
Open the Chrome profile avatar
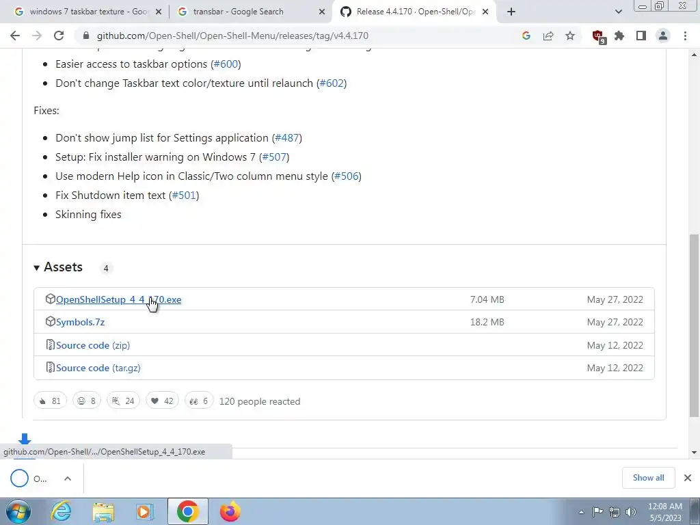click(663, 36)
